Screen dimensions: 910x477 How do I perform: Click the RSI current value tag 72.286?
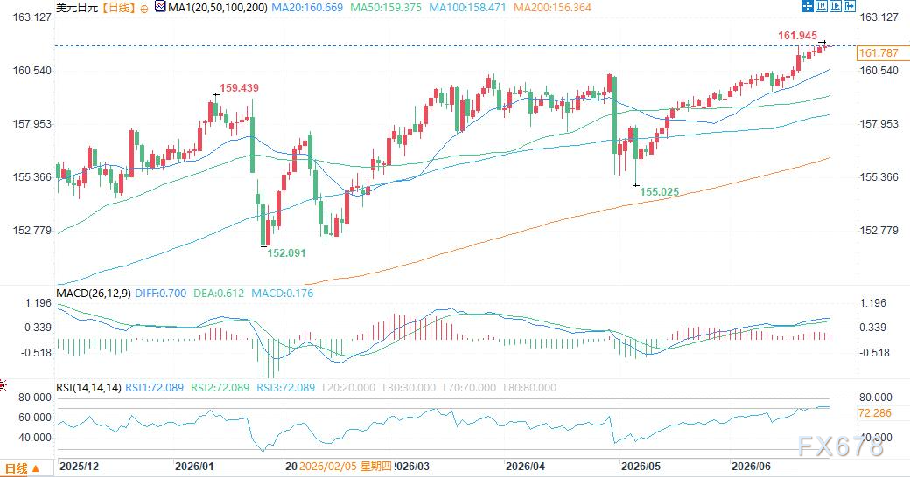click(875, 412)
